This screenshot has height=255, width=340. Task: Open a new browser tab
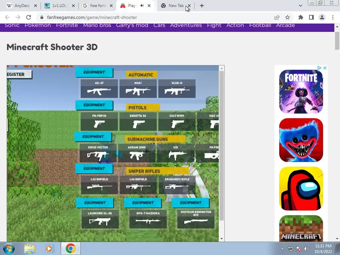coord(202,6)
